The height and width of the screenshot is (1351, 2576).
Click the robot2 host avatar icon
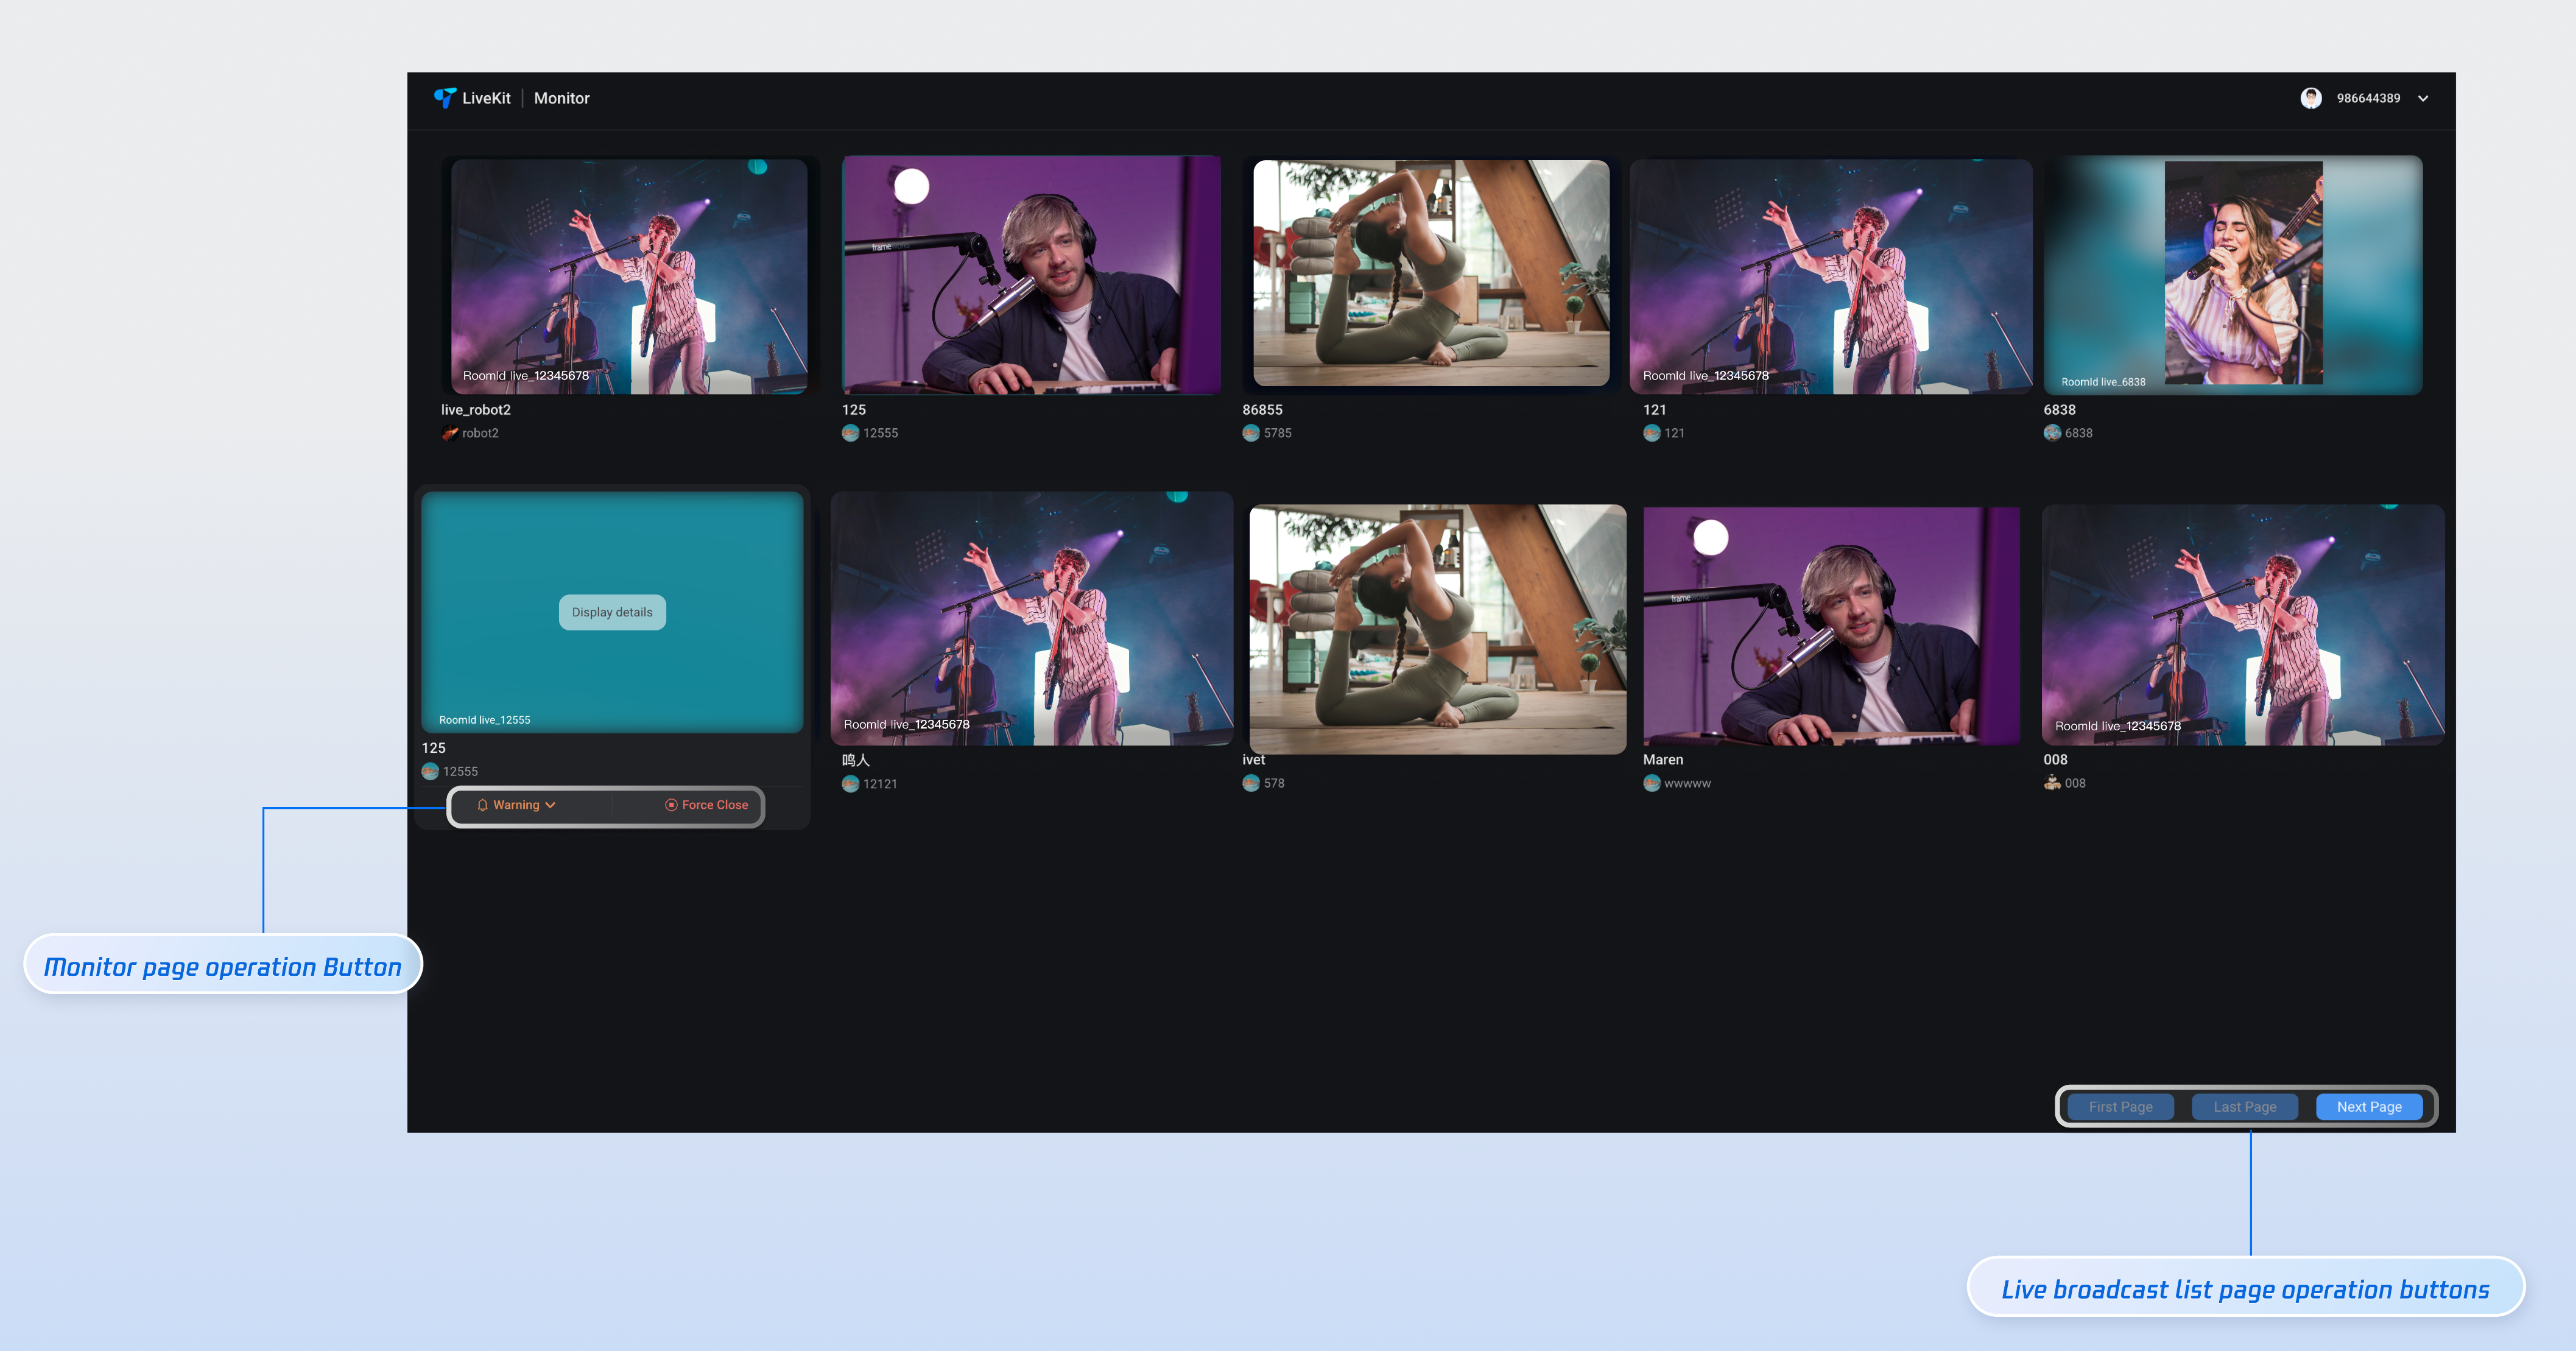[450, 433]
